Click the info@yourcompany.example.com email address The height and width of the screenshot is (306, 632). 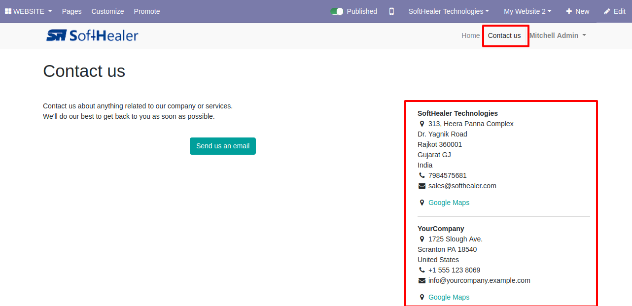click(479, 280)
